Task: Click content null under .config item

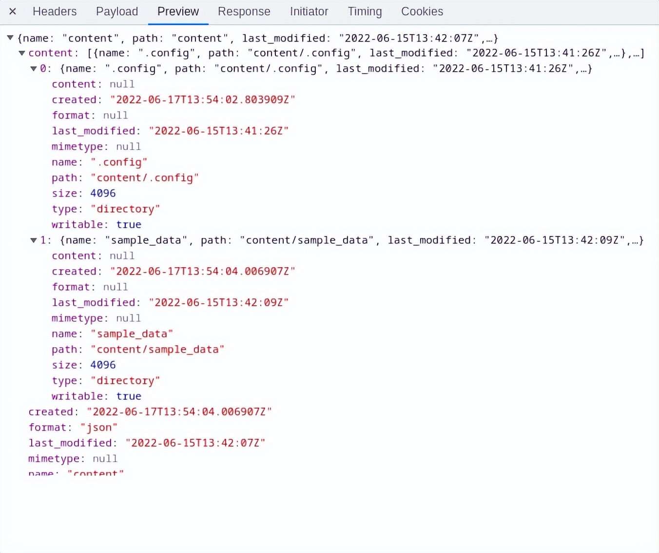Action: (x=93, y=84)
